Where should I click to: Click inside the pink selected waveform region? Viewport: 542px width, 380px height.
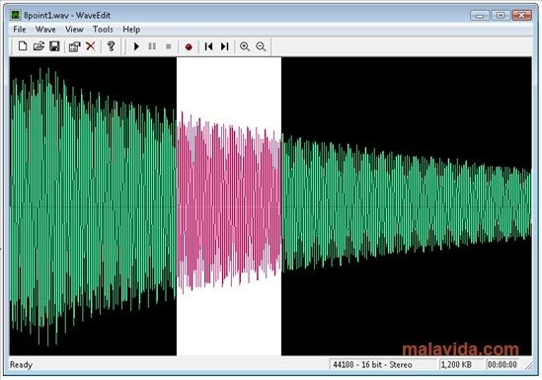pos(229,206)
